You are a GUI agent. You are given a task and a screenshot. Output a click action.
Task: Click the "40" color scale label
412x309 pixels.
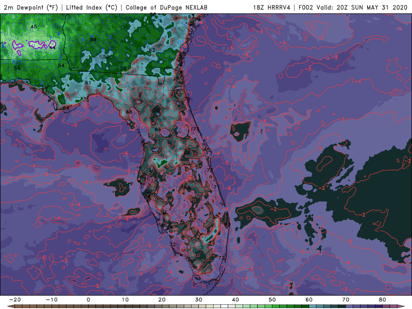tap(235, 300)
